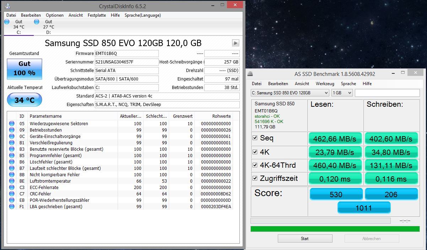Open the 1 GB test size dropdown
427x250 pixels.
click(x=342, y=93)
